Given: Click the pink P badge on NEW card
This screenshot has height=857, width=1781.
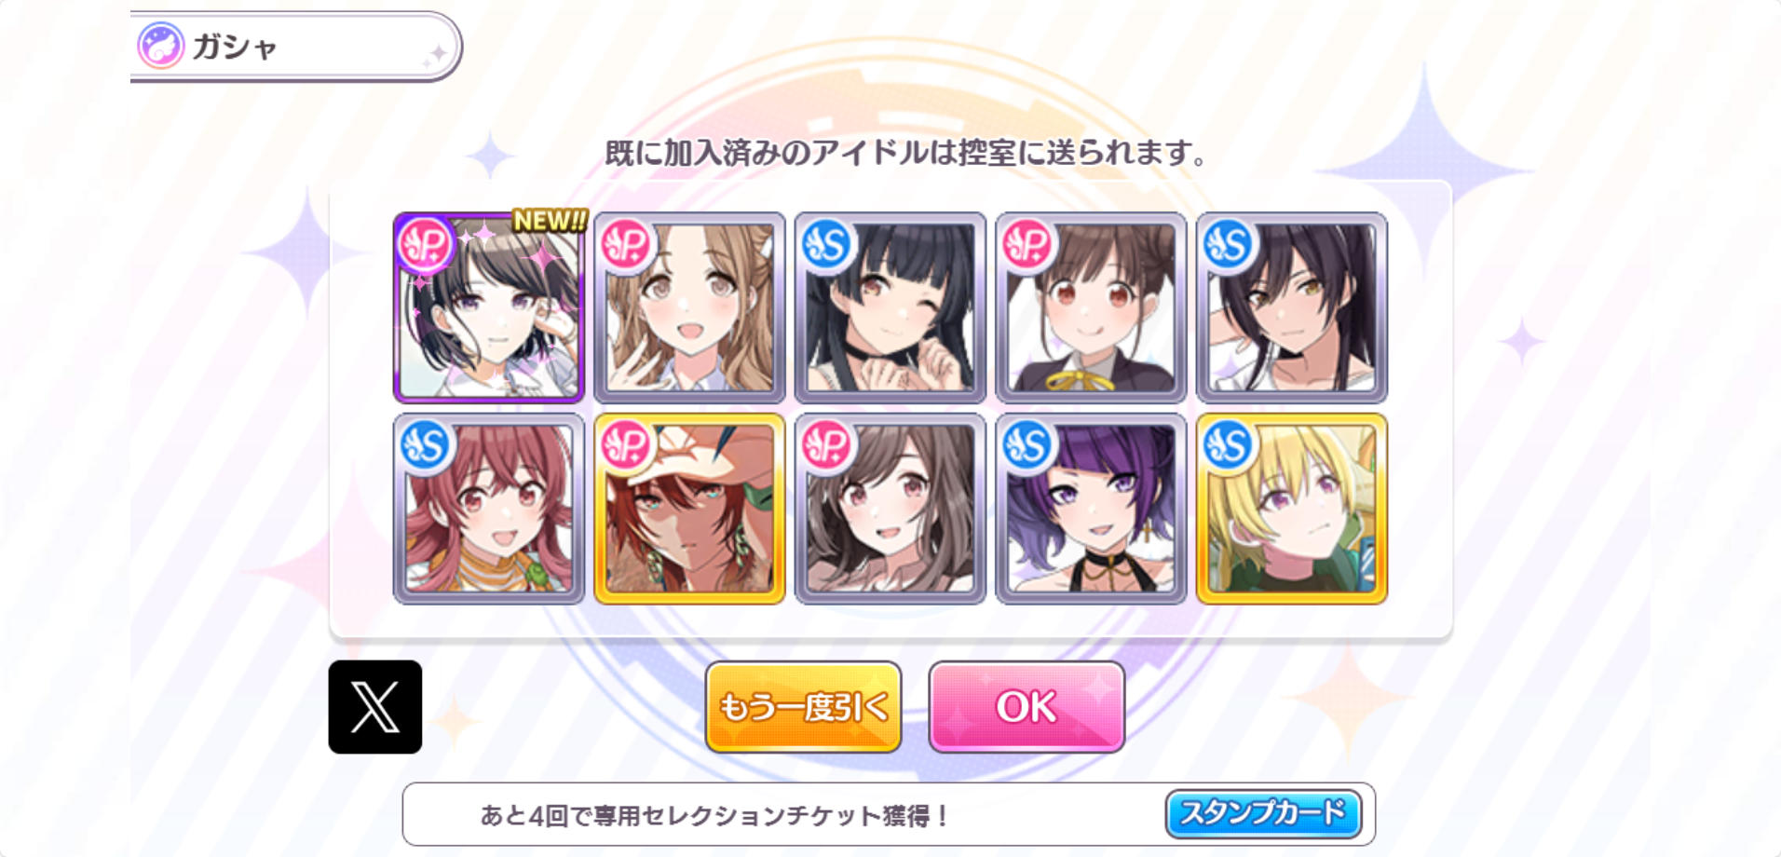Looking at the screenshot, I should pos(426,245).
